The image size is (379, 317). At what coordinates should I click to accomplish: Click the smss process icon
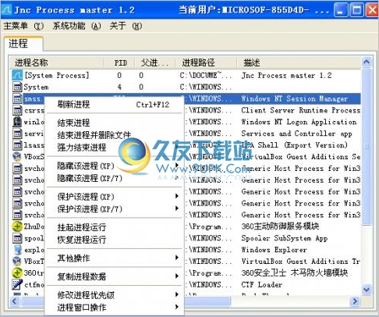tap(17, 98)
